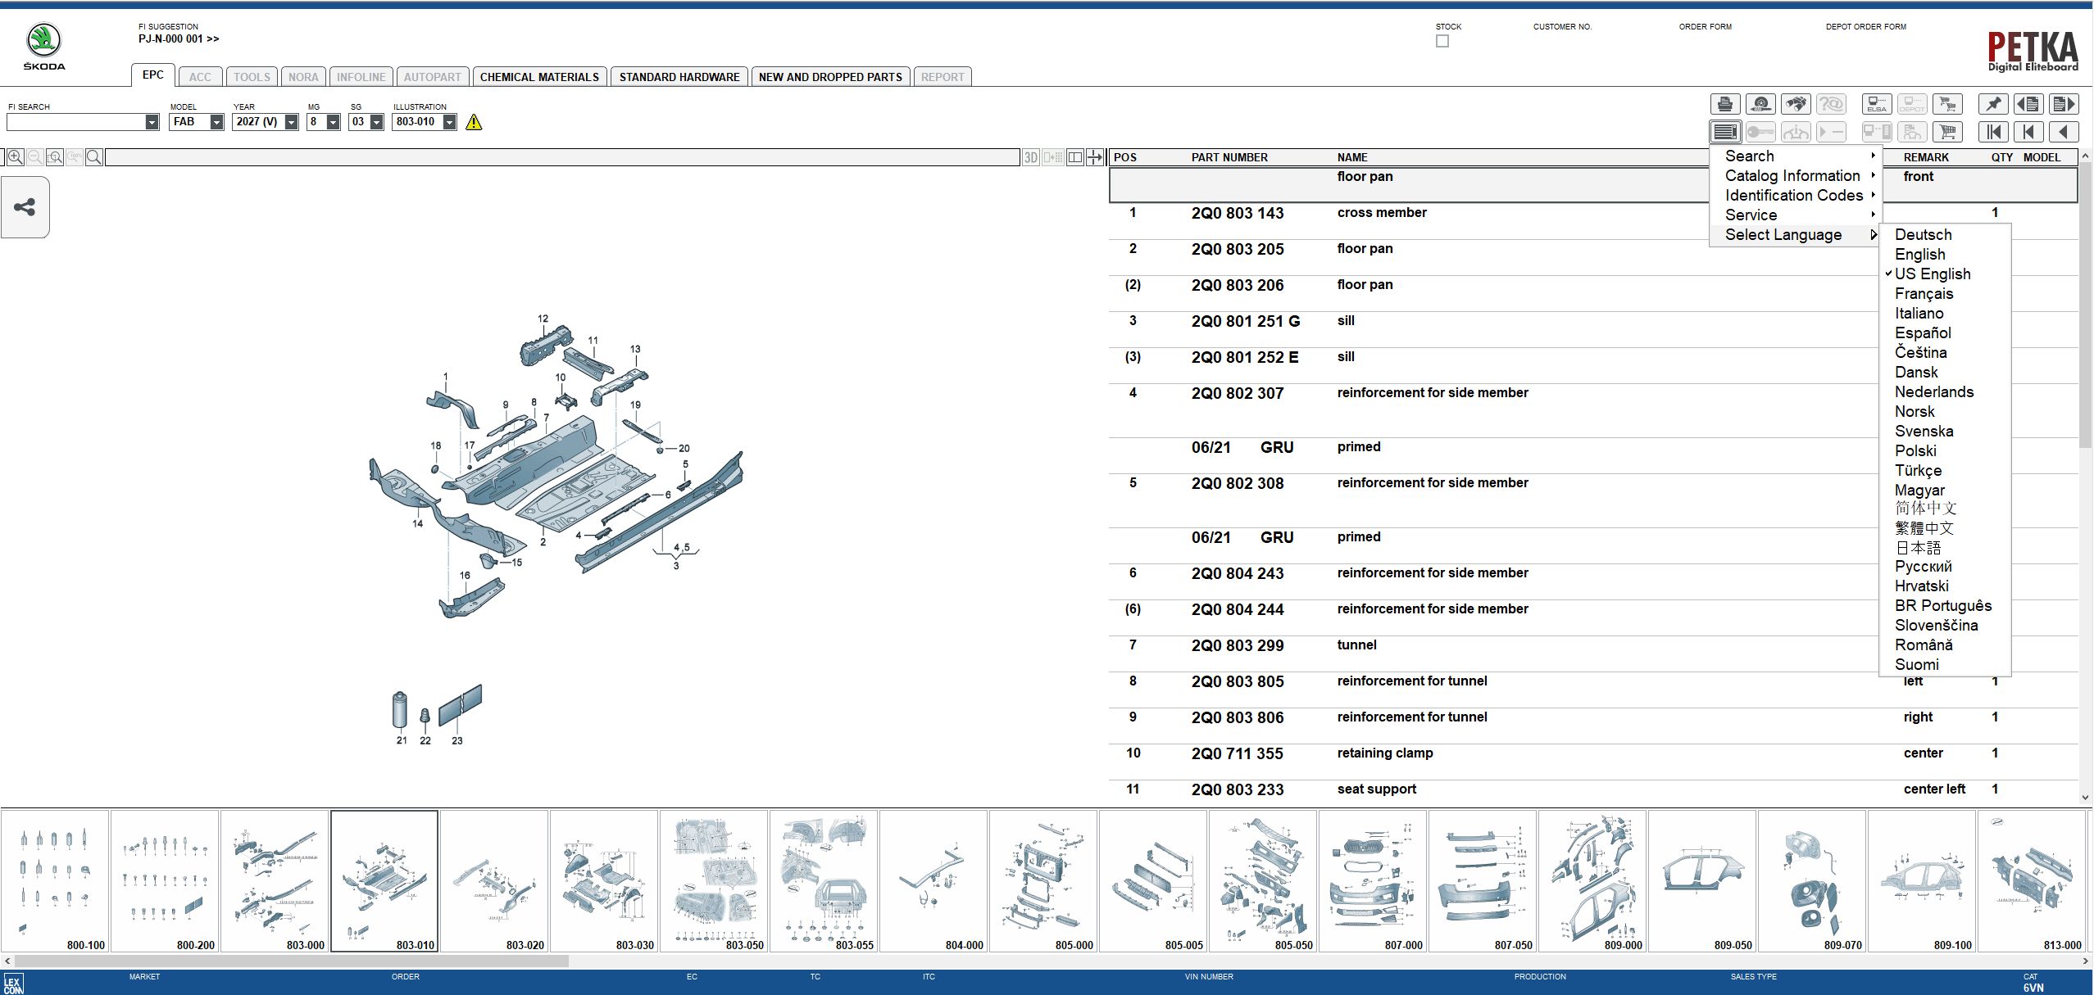Click the expand illustration arrow icon
This screenshot has height=995, width=2094.
click(x=1095, y=157)
